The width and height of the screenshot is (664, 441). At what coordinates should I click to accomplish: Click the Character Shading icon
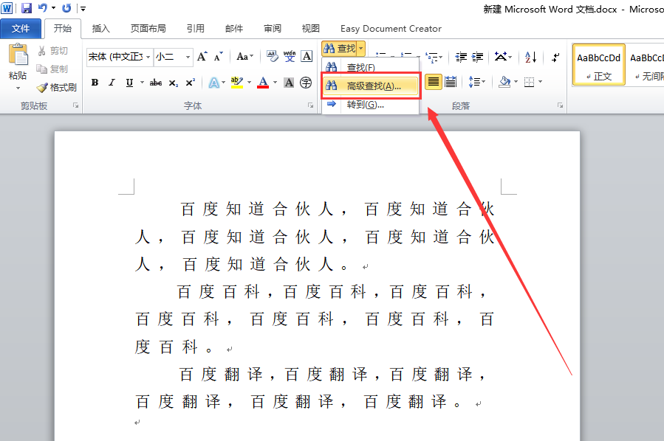289,83
